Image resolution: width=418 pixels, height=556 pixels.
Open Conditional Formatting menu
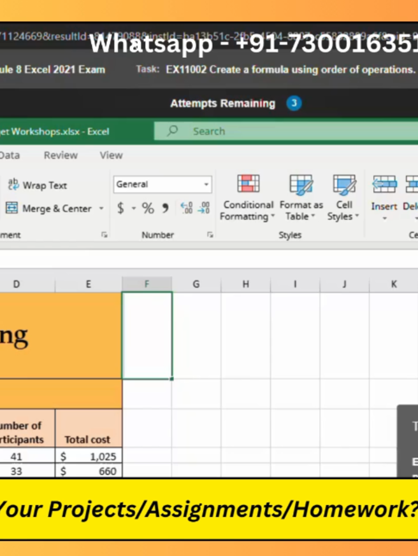click(x=248, y=198)
